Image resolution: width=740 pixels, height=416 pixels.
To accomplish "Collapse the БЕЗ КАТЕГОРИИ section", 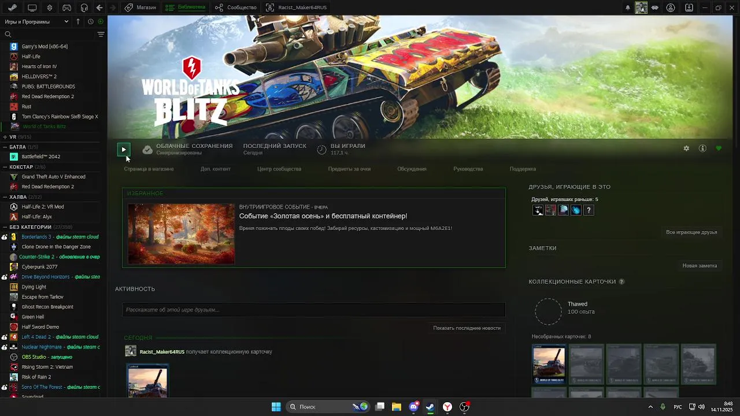I will coord(5,227).
